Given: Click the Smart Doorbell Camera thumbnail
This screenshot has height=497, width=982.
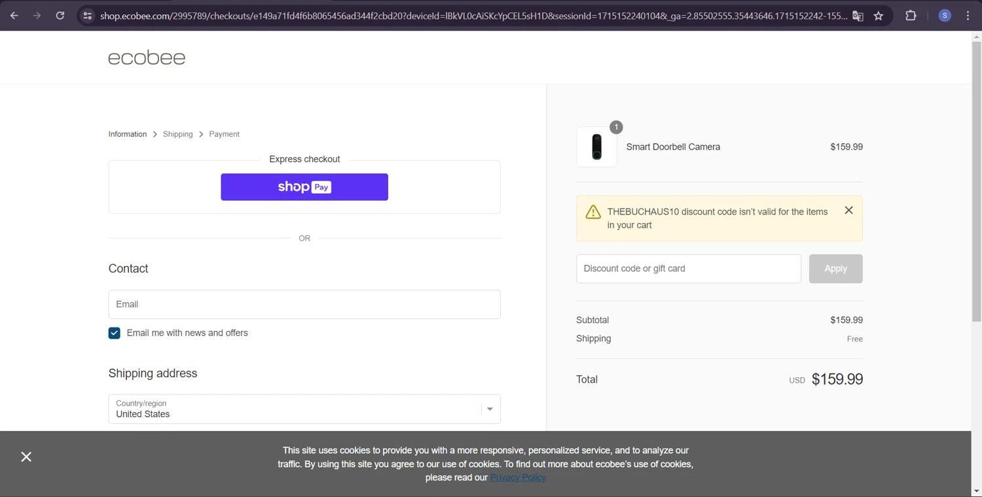Looking at the screenshot, I should [x=596, y=146].
